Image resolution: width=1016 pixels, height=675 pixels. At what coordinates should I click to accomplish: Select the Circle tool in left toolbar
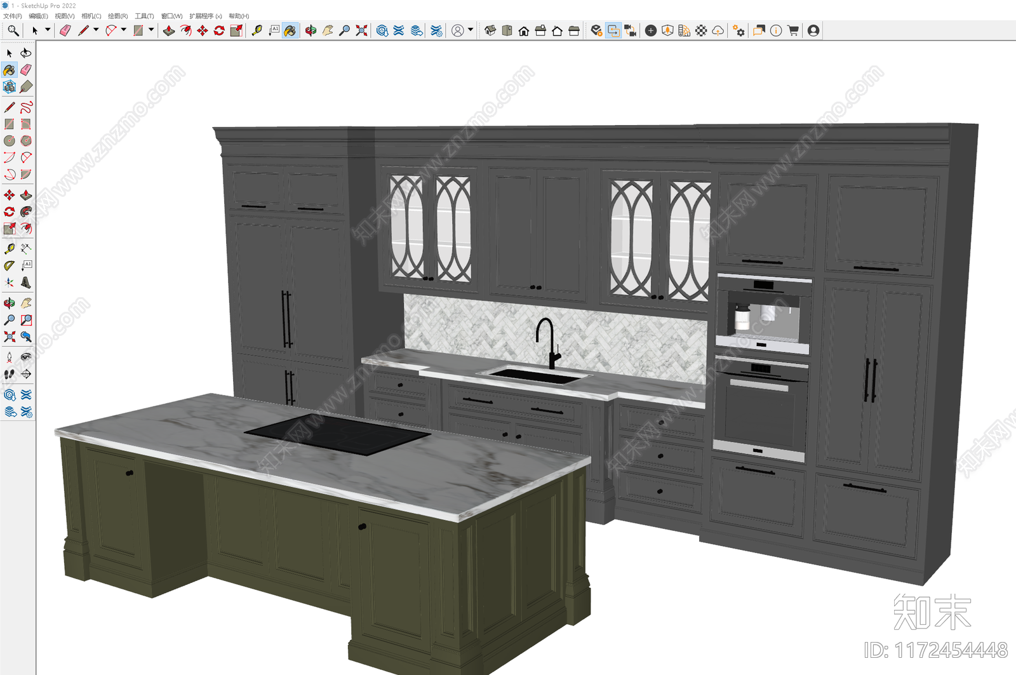(10, 140)
